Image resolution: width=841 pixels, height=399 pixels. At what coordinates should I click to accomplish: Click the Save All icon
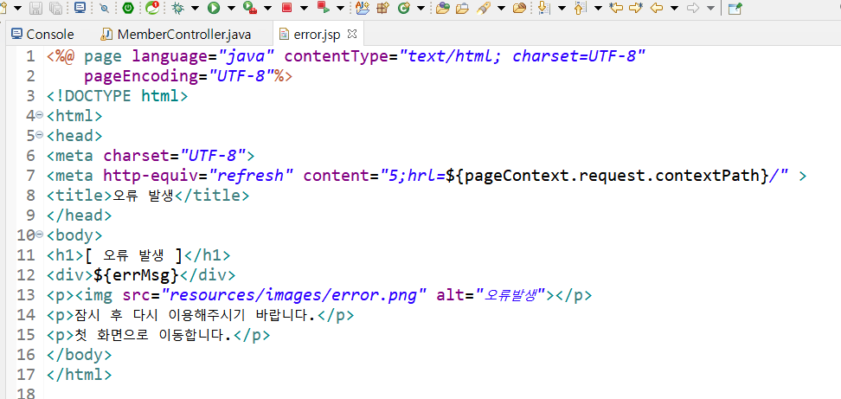tap(55, 8)
